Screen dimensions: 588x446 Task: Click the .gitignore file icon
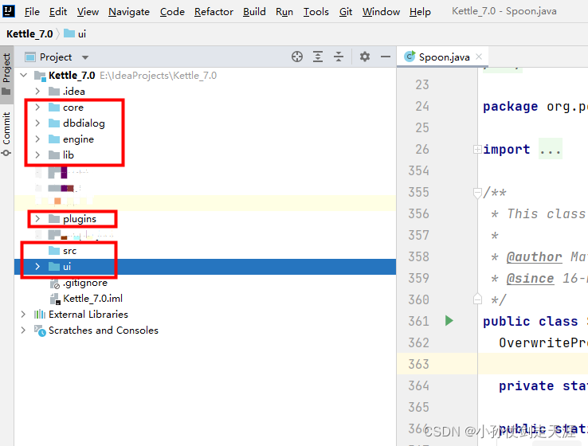pos(55,284)
